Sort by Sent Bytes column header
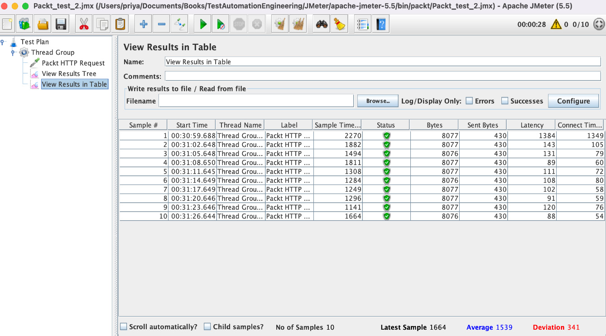The image size is (606, 336). tap(483, 125)
